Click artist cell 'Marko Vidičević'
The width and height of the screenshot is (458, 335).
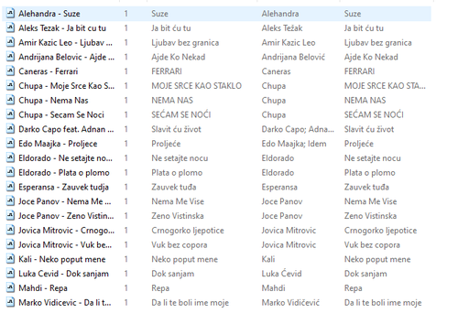point(290,303)
